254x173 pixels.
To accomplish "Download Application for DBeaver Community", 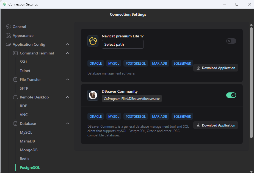I will point(216,125).
